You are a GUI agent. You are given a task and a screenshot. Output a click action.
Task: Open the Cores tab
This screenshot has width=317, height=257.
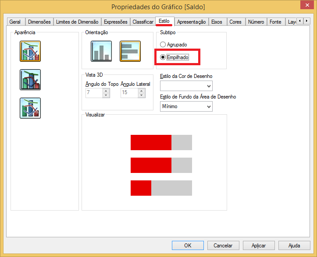pos(235,22)
